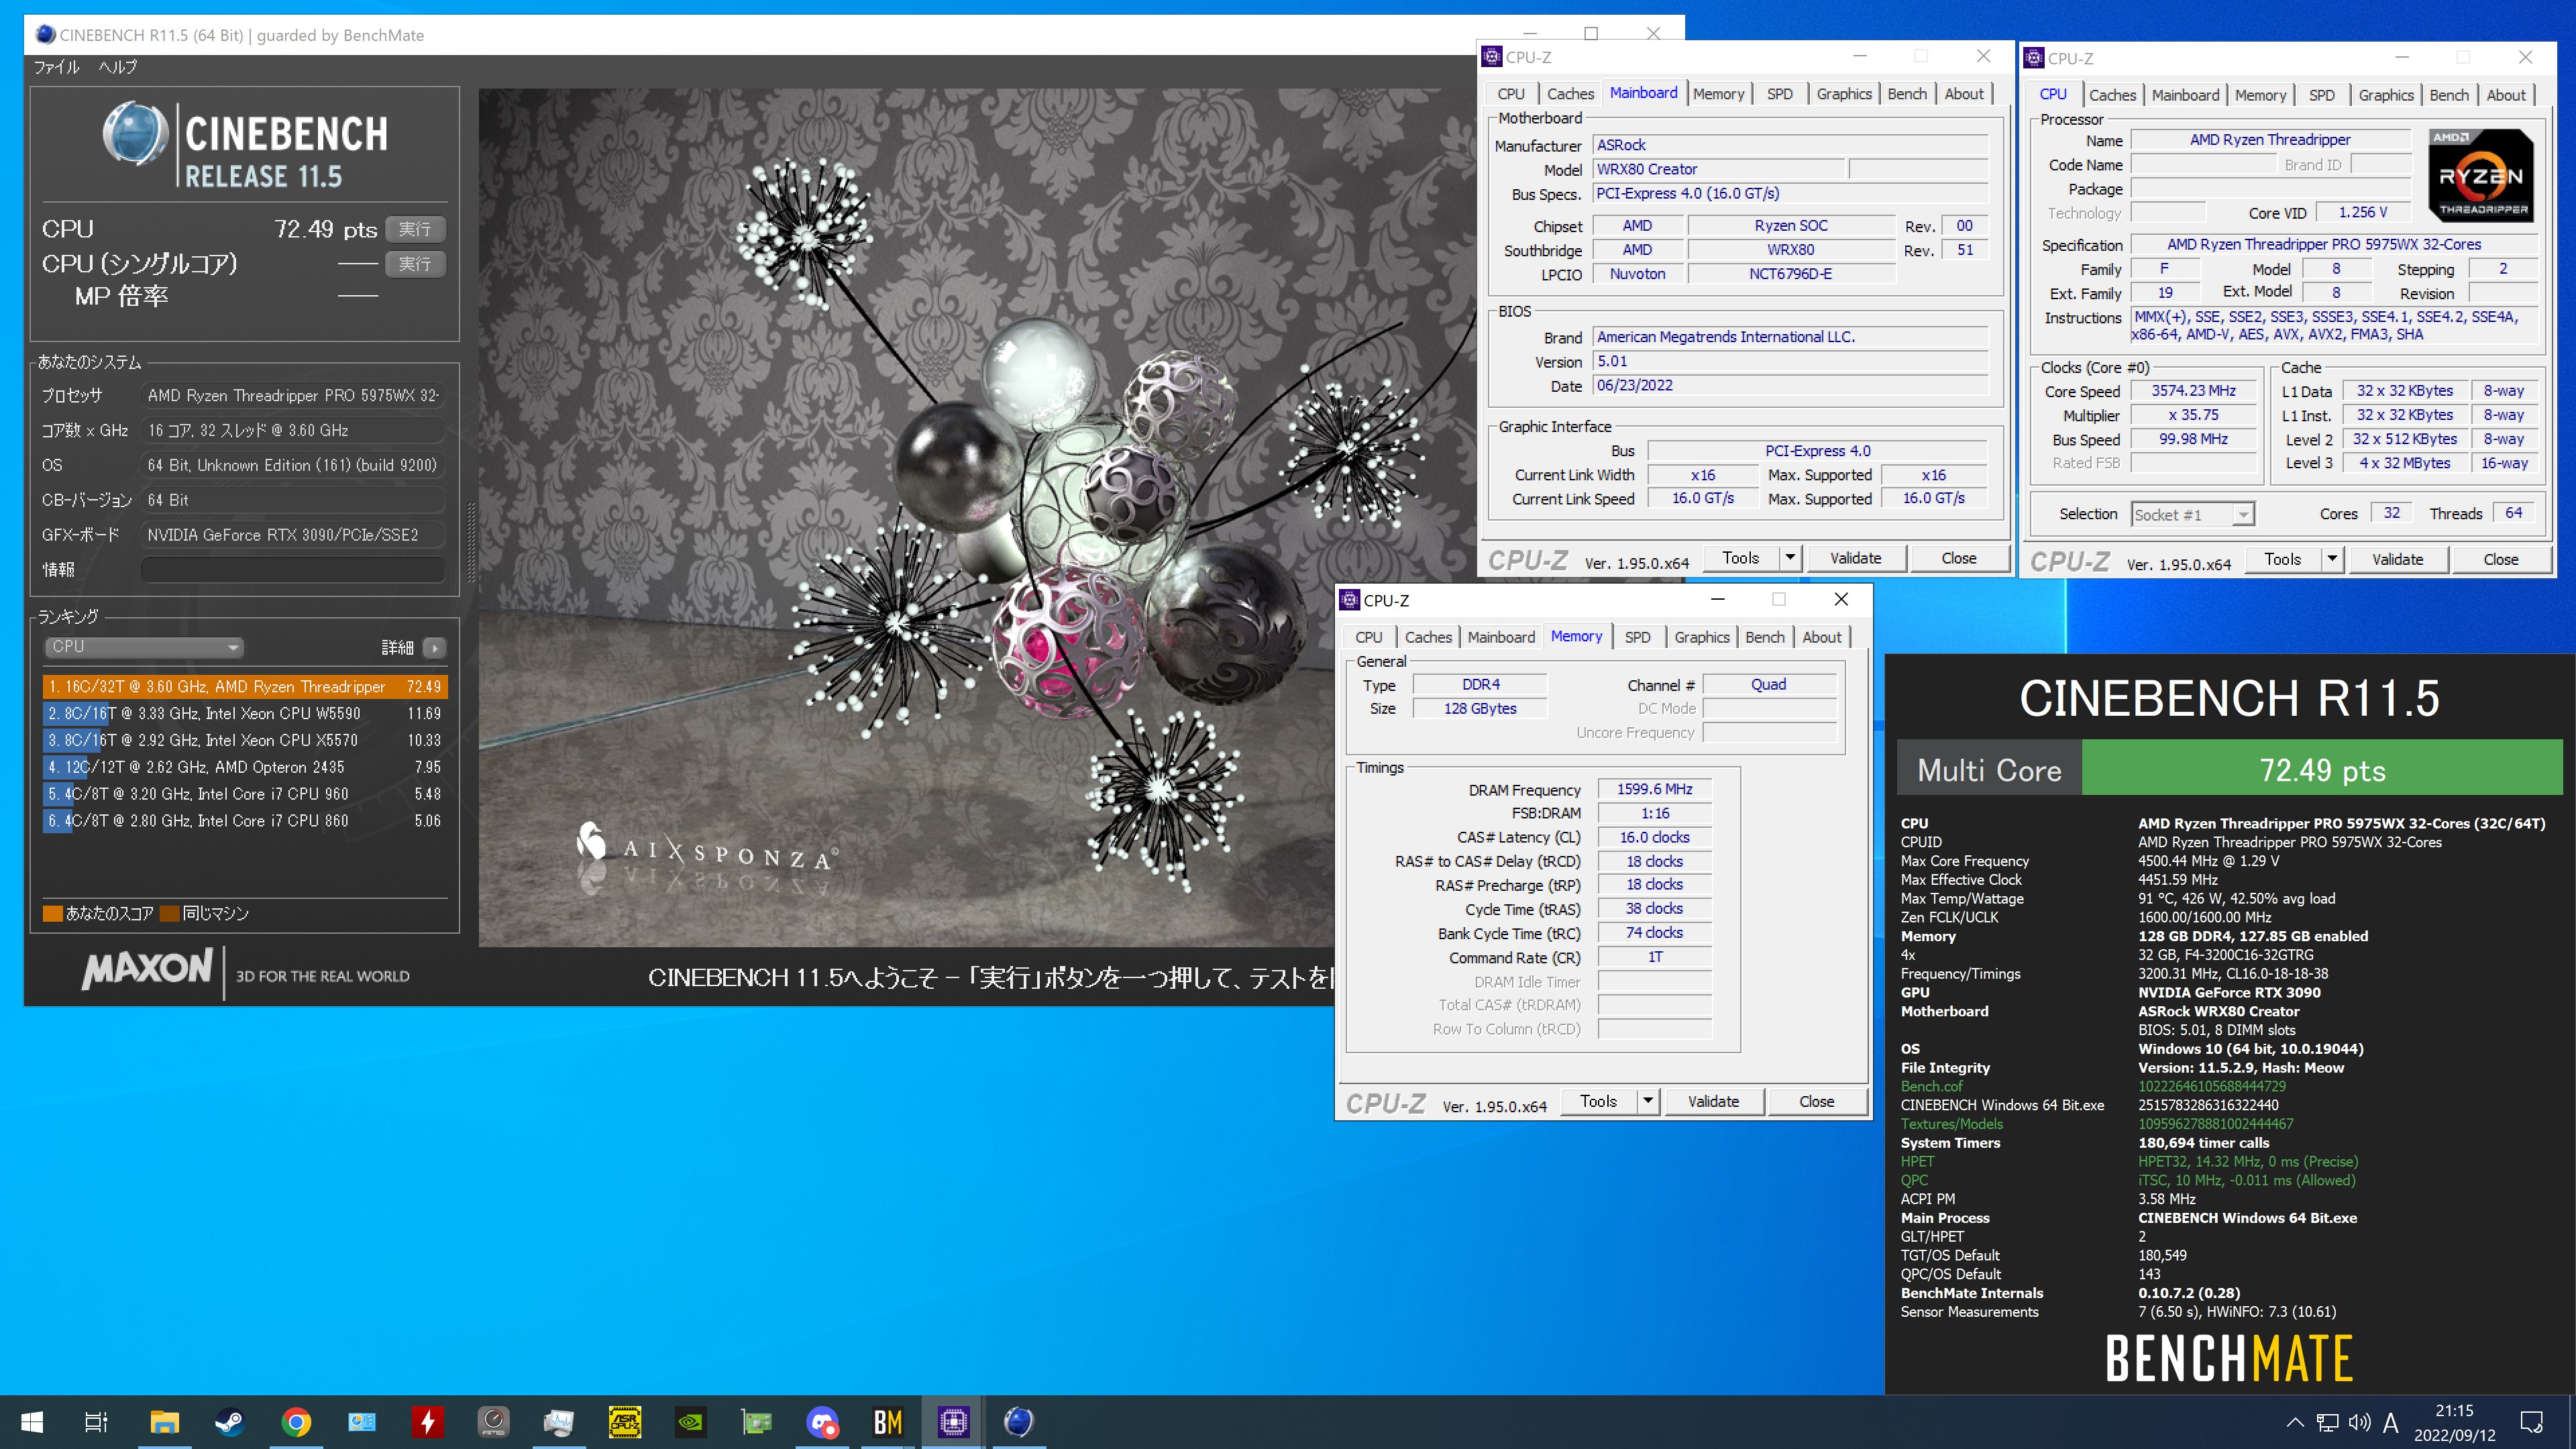2576x1449 pixels.
Task: Expand the Tools dropdown arrow in the CPU-Z Mainboard window
Action: [x=1790, y=558]
